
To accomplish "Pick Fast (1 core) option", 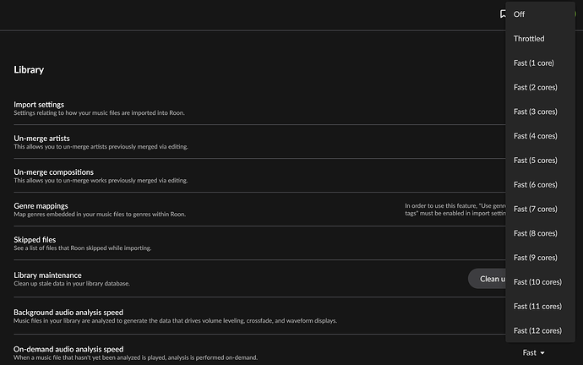I will coord(534,63).
